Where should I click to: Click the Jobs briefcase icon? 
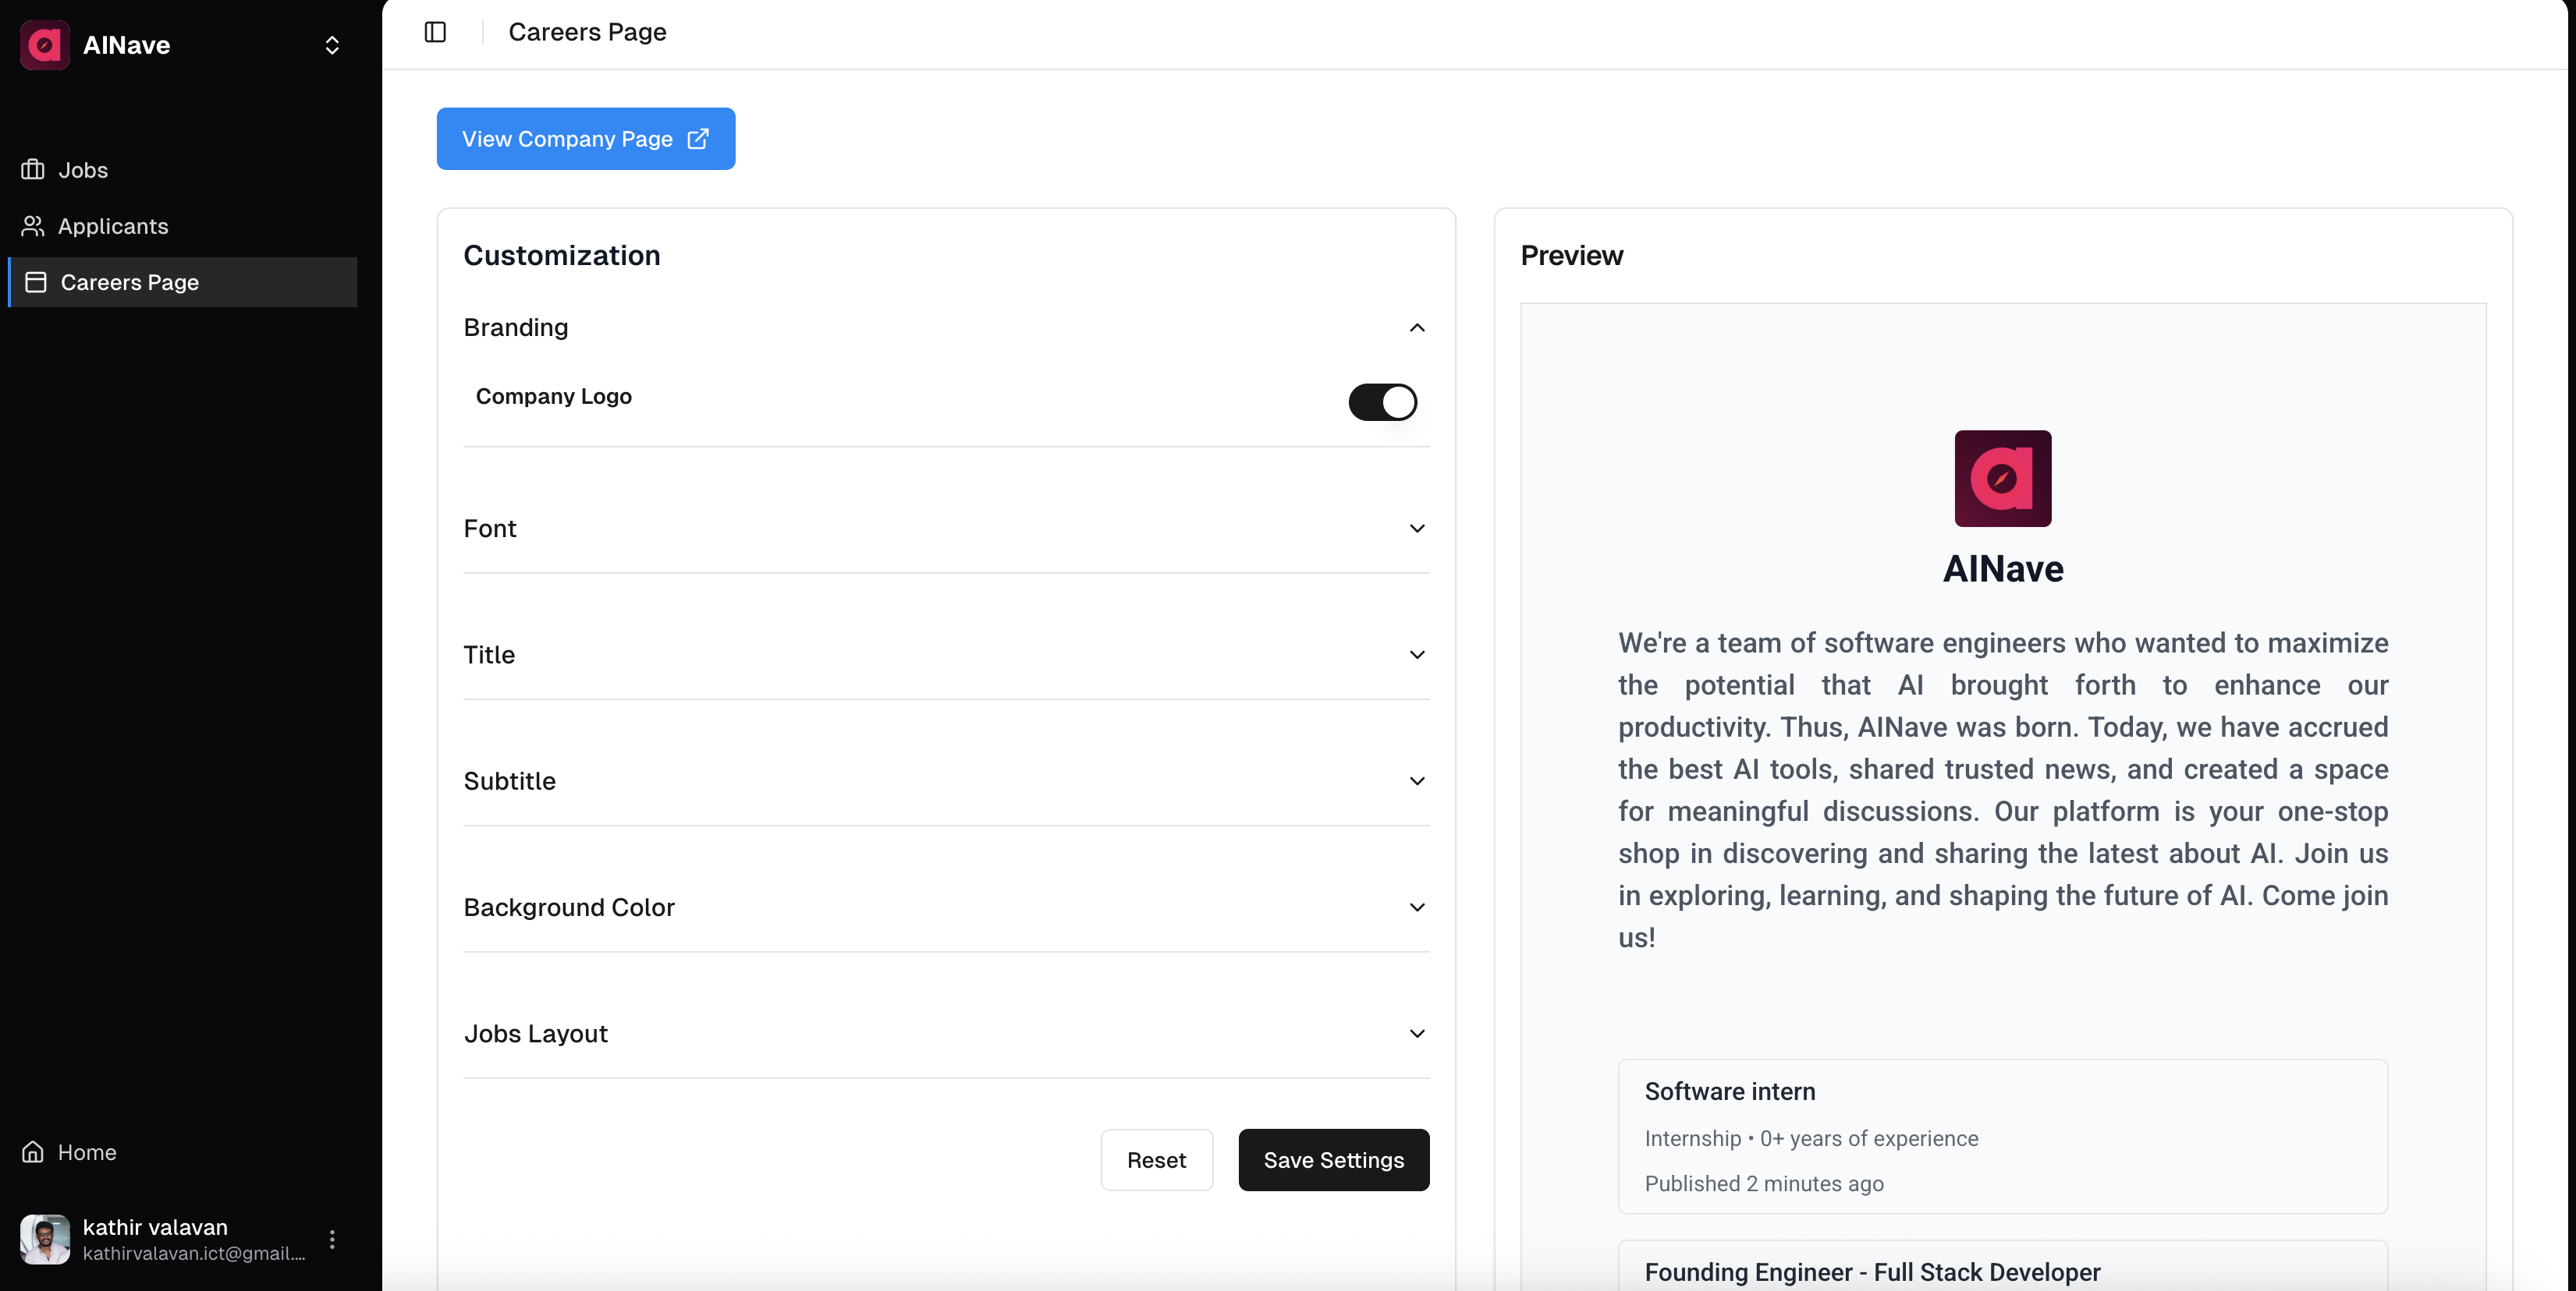(33, 170)
